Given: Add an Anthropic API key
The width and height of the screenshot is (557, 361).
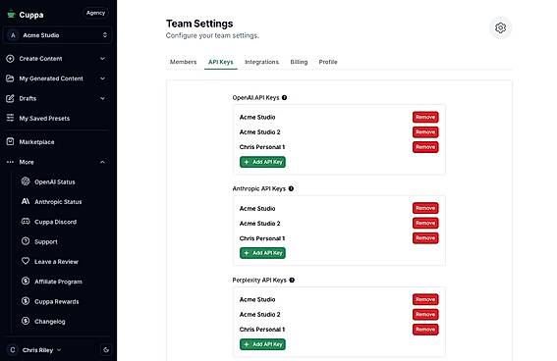Looking at the screenshot, I should pos(262,253).
